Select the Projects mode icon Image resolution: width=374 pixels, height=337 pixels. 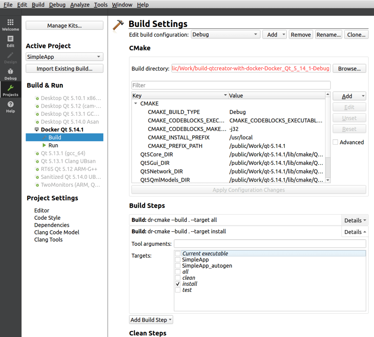[11, 90]
